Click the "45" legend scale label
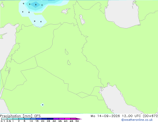Screen dimensions: 158x122 71,121
